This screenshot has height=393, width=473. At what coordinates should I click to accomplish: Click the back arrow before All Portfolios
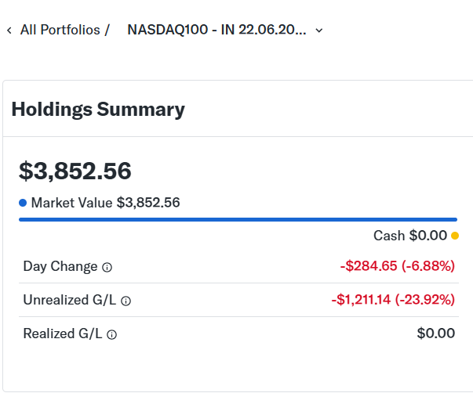point(9,30)
